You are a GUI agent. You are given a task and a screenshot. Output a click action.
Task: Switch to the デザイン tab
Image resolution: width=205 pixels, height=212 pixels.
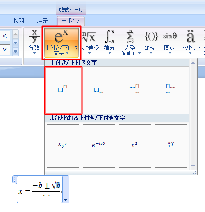70,21
